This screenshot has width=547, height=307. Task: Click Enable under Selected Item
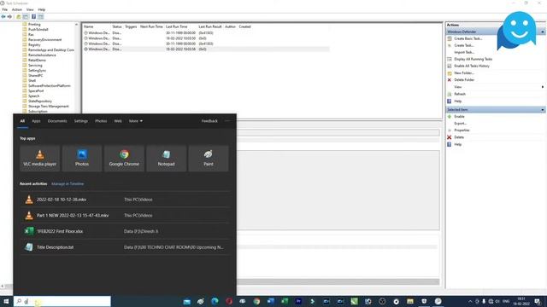pyautogui.click(x=459, y=117)
